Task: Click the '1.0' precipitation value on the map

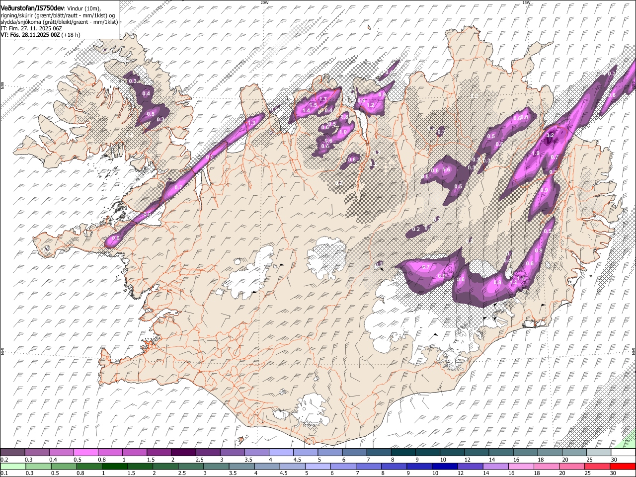Action: pos(343,132)
